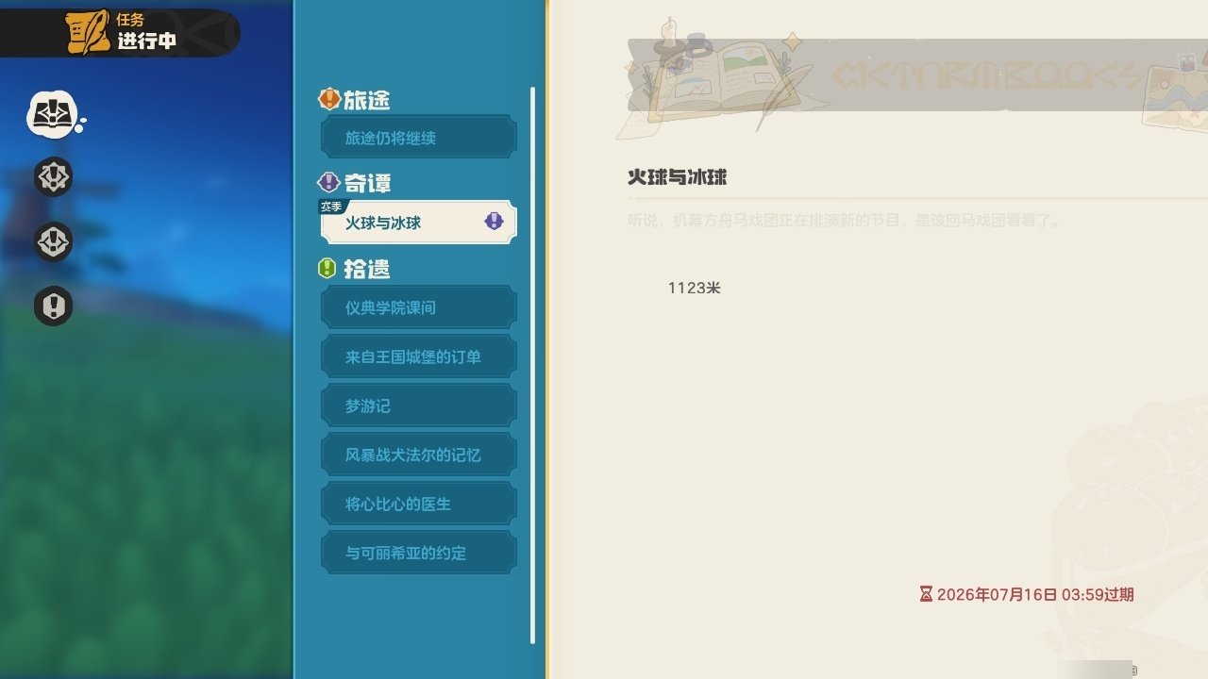The image size is (1208, 679).
Task: Open the quest 将心比心的医生
Action: [x=419, y=504]
